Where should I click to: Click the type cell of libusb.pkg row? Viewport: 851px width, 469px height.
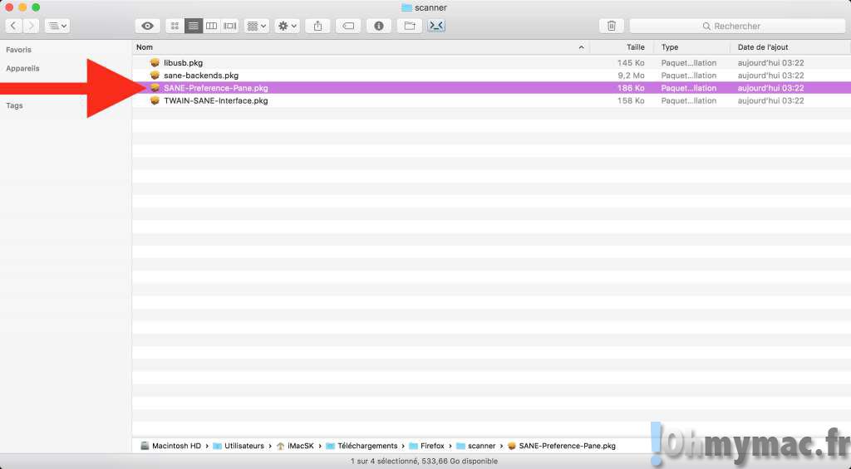[689, 63]
